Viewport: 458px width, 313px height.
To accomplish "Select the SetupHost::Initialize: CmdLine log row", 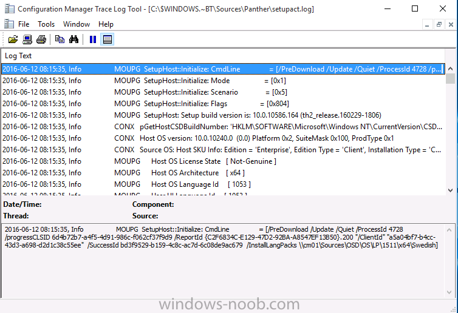I will tap(223, 69).
